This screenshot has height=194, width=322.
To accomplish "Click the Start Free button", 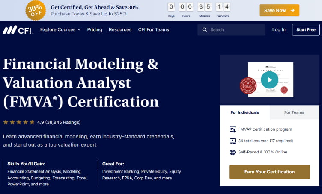I will pos(306,30).
